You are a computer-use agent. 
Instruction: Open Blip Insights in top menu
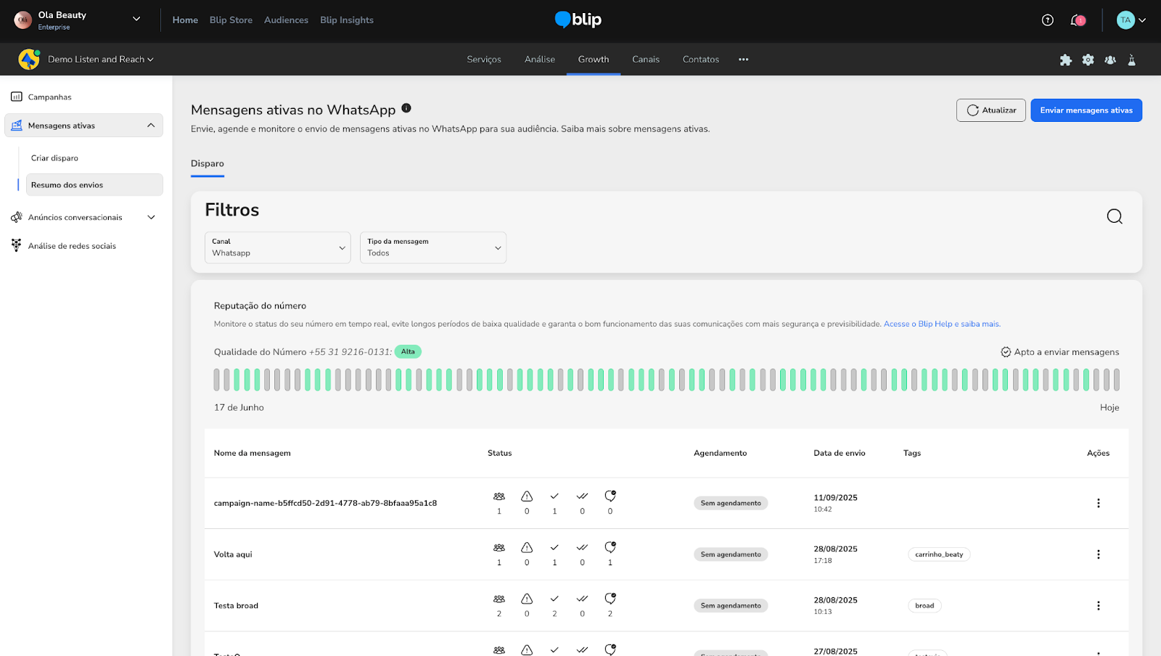pos(346,20)
